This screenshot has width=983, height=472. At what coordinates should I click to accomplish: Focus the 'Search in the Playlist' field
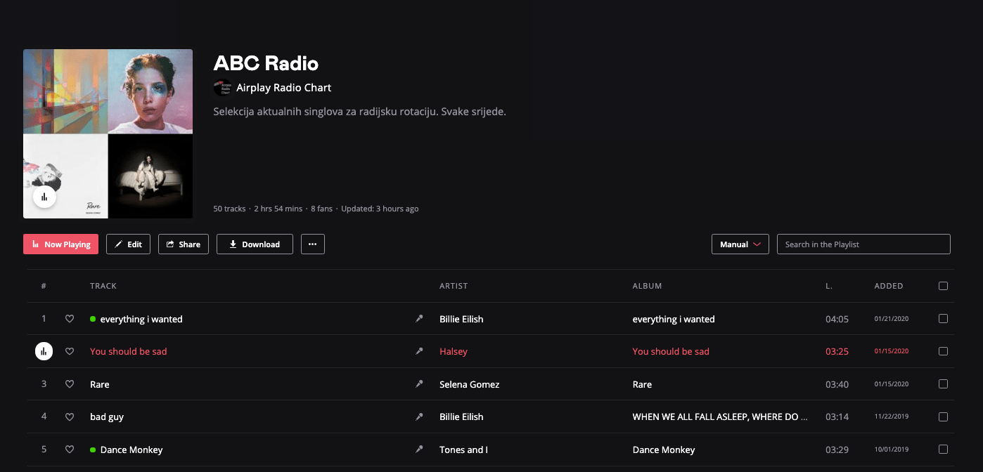[x=863, y=244]
